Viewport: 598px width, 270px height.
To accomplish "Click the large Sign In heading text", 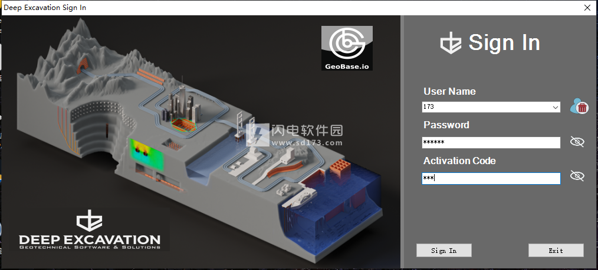I will pyautogui.click(x=504, y=42).
